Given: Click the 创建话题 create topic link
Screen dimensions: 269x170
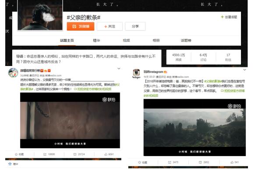Looking at the screenshot, I should coord(229,17).
